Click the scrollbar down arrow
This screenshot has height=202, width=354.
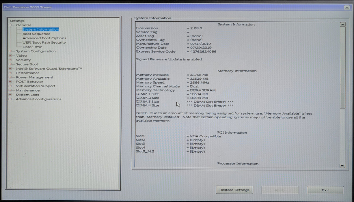(342, 166)
